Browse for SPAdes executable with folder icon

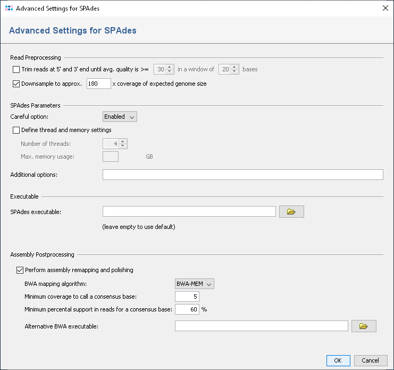pos(291,212)
